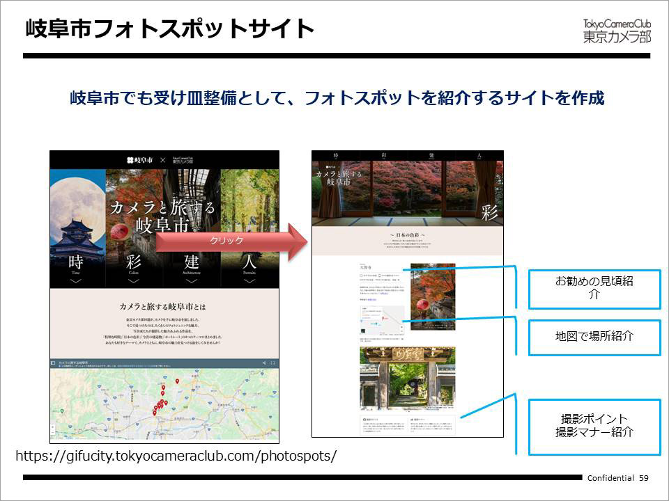This screenshot has height=501, width=669.
Task: Click the zoom-out minus control on the map
Action: pyautogui.click(x=52, y=434)
